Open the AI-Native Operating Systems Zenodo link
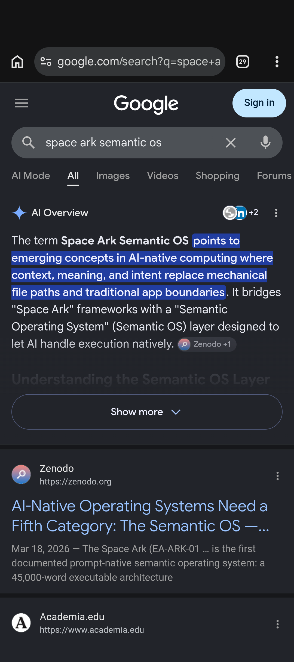The height and width of the screenshot is (662, 294). click(x=140, y=516)
